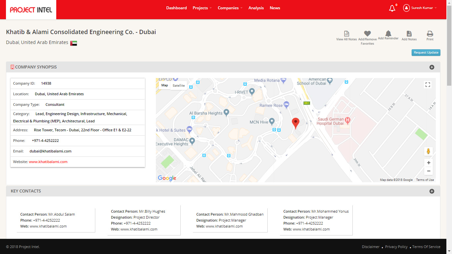Select the Mr.Mohammed Yonus contact name
This screenshot has height=254, width=452.
pos(330,211)
